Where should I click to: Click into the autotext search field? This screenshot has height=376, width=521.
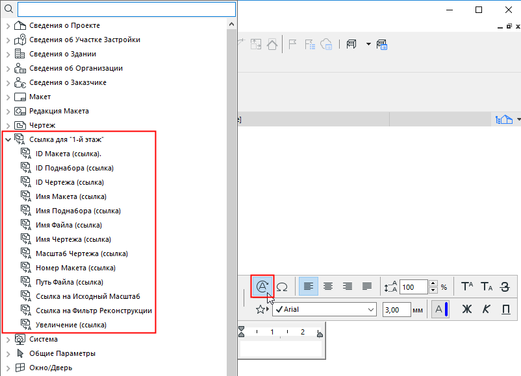(127, 9)
